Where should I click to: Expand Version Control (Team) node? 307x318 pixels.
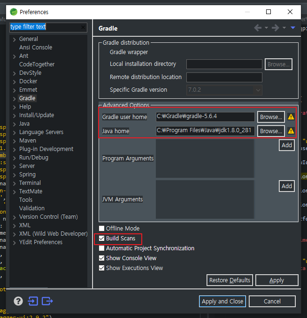tap(15, 217)
